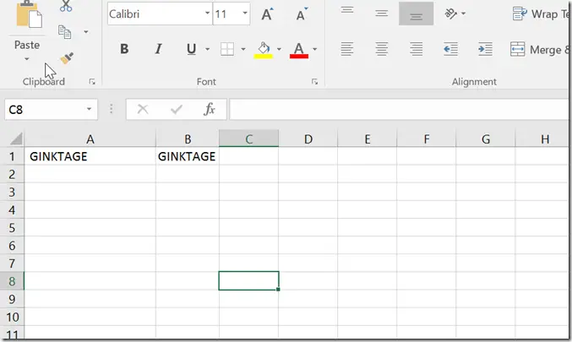
Task: Click Increase Indent icon
Action: coord(485,49)
